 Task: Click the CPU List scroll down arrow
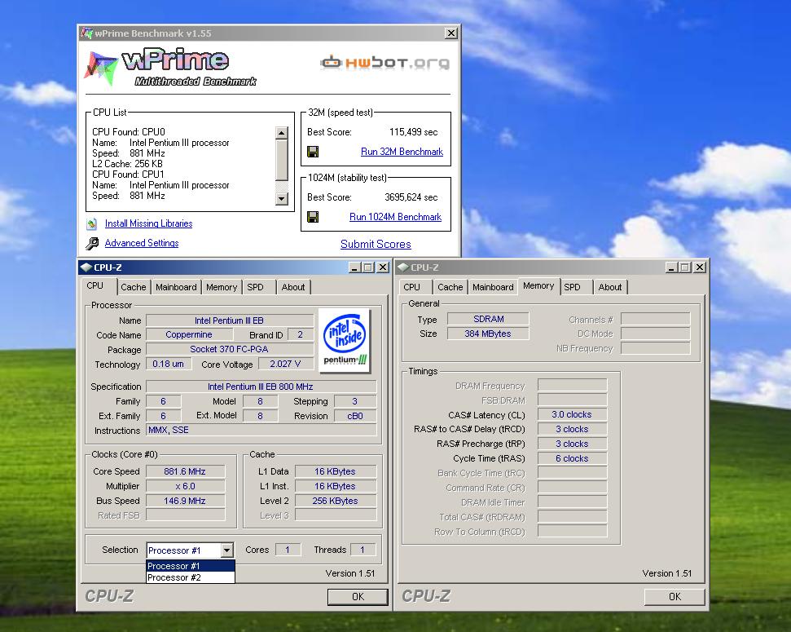tap(282, 199)
